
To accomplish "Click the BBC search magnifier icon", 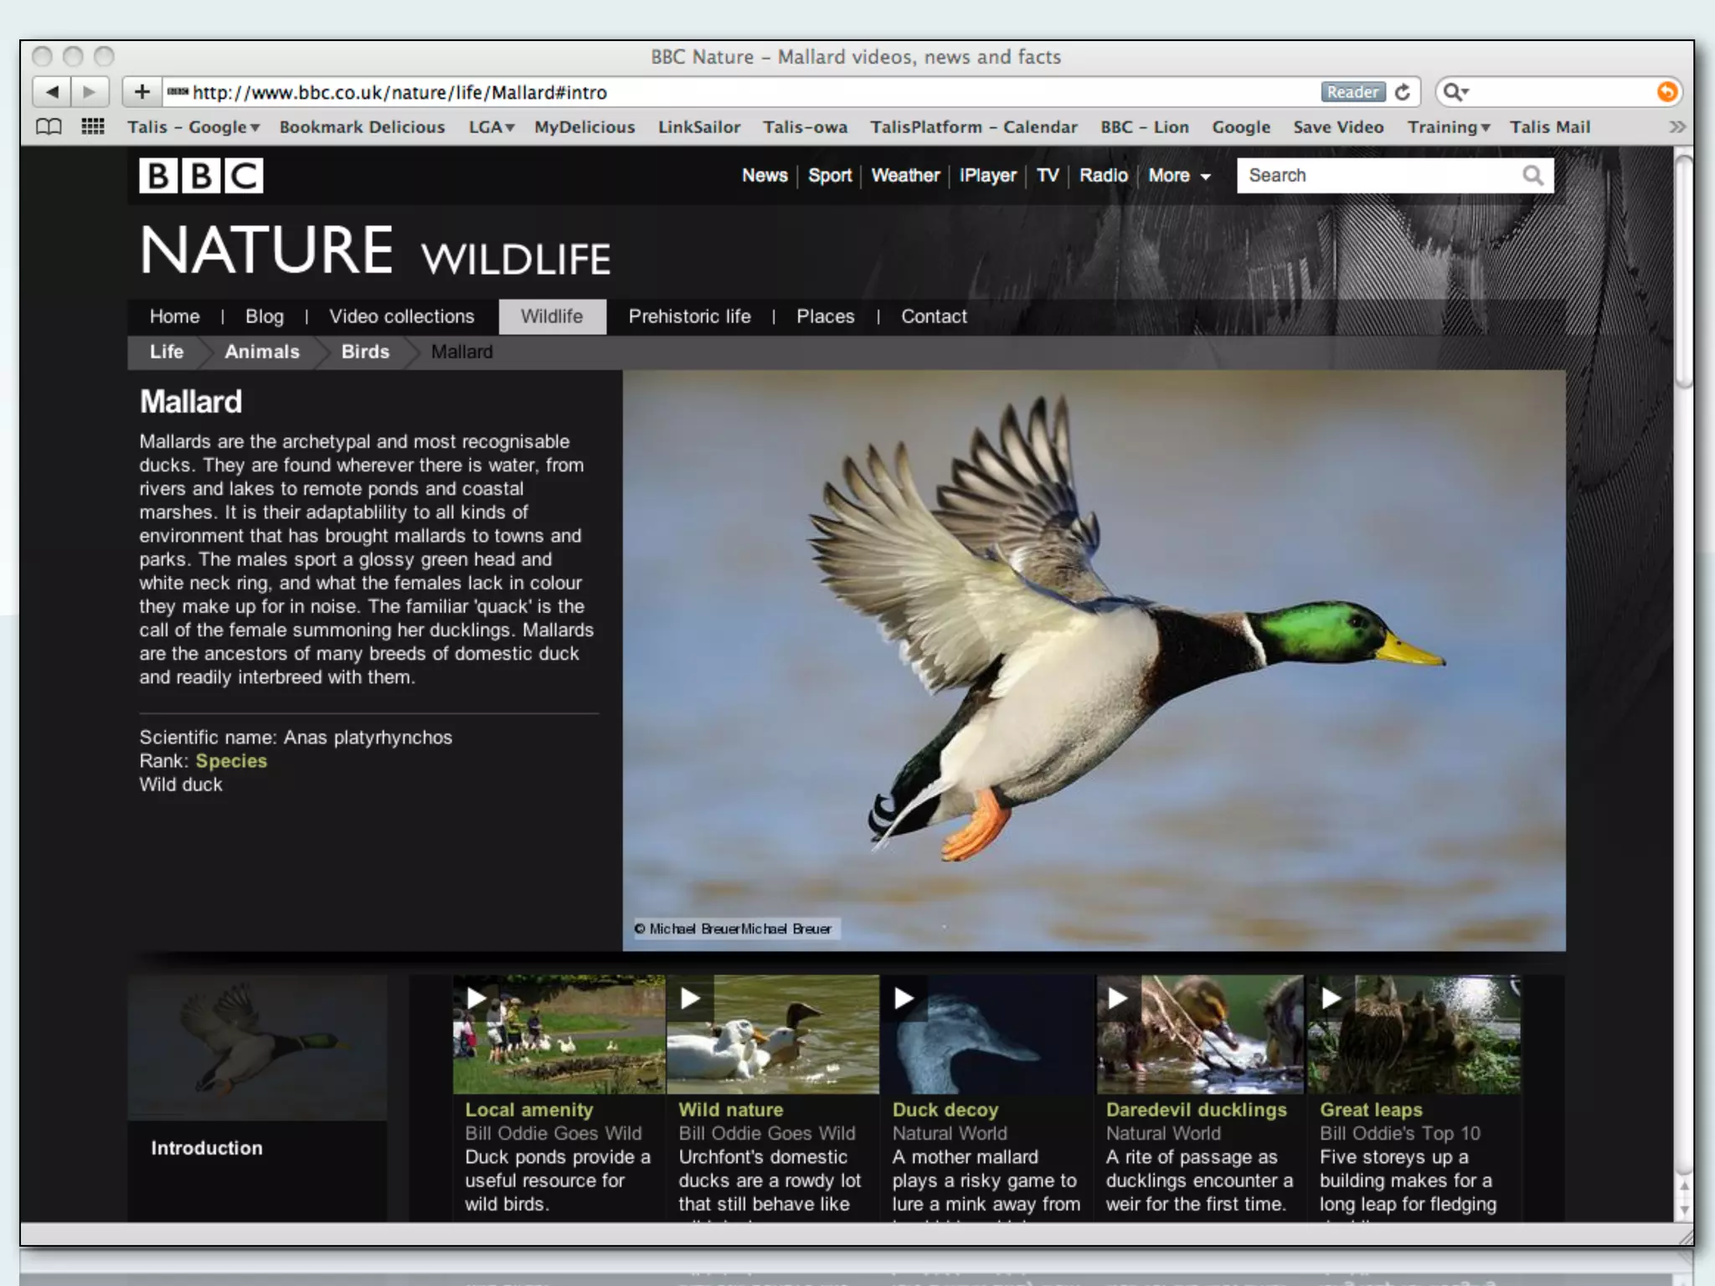I will point(1532,176).
